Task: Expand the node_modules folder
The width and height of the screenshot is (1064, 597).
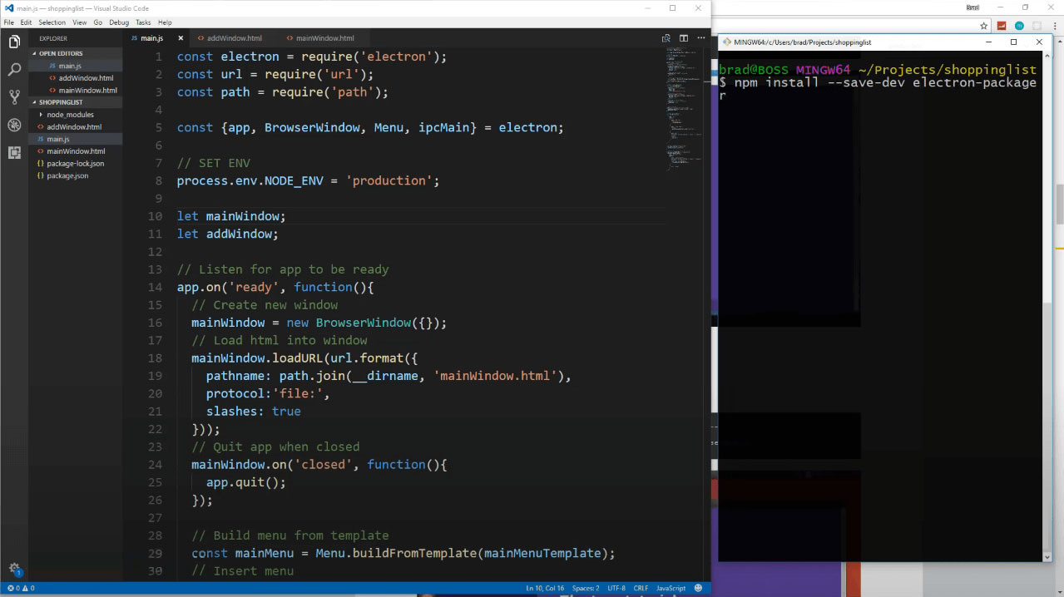Action: click(70, 115)
